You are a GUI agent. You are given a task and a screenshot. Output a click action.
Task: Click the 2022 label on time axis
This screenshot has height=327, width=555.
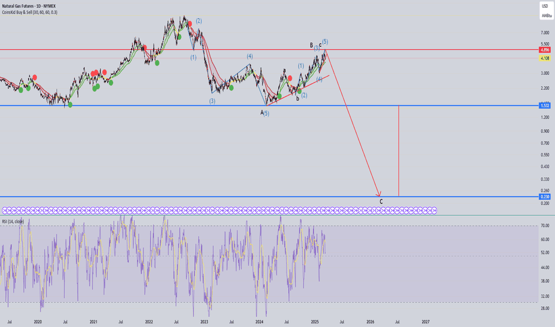coord(149,322)
